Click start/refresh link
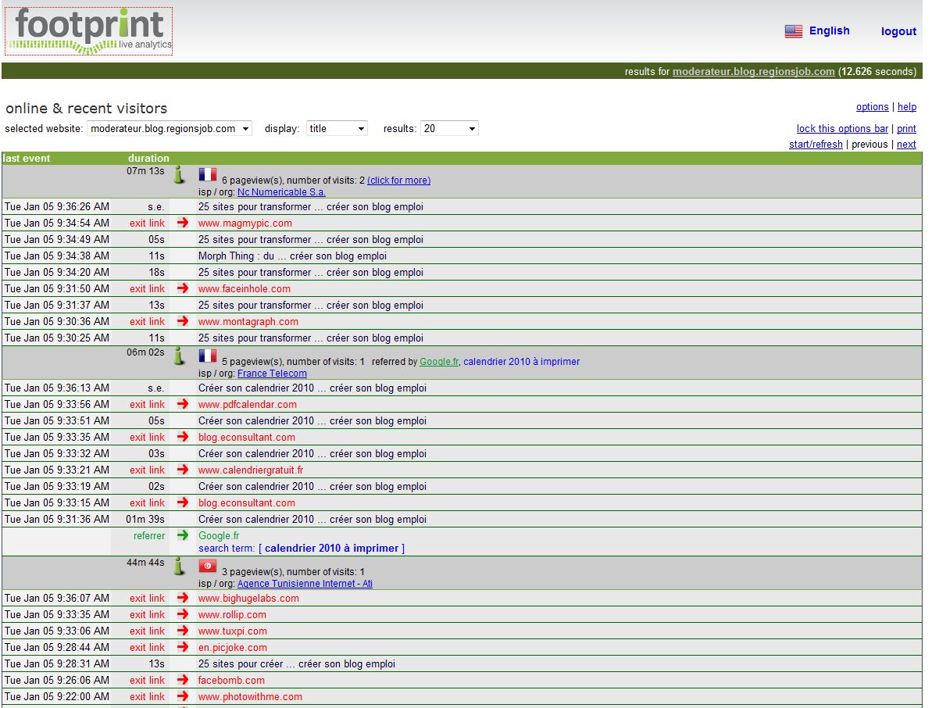This screenshot has height=708, width=932. (x=816, y=145)
